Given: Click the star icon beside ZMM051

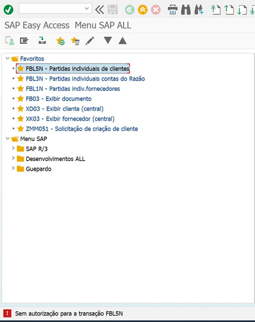Looking at the screenshot, I should pos(21,129).
